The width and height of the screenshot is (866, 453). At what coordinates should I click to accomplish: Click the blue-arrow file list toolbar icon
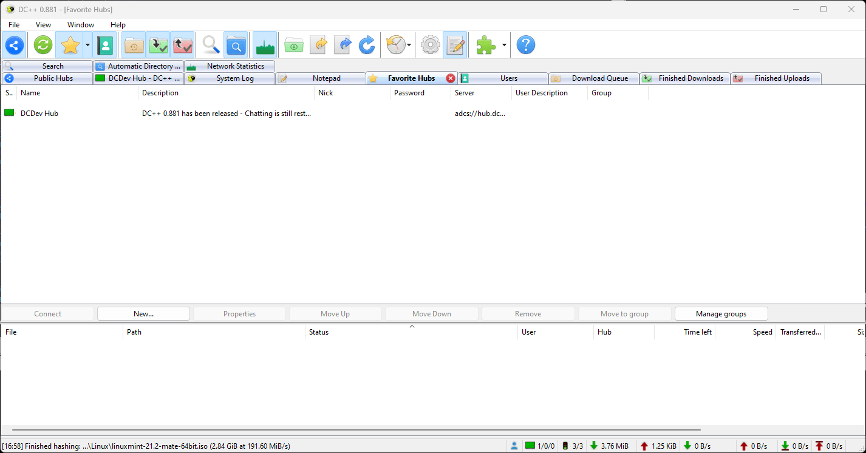point(343,45)
